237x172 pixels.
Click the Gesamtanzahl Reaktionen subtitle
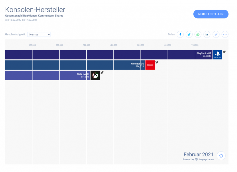point(34,16)
